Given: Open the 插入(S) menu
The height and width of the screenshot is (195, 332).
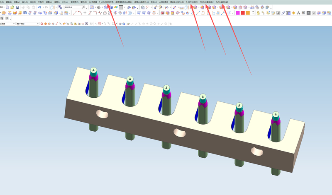Looking at the screenshot, I should click(25, 2).
